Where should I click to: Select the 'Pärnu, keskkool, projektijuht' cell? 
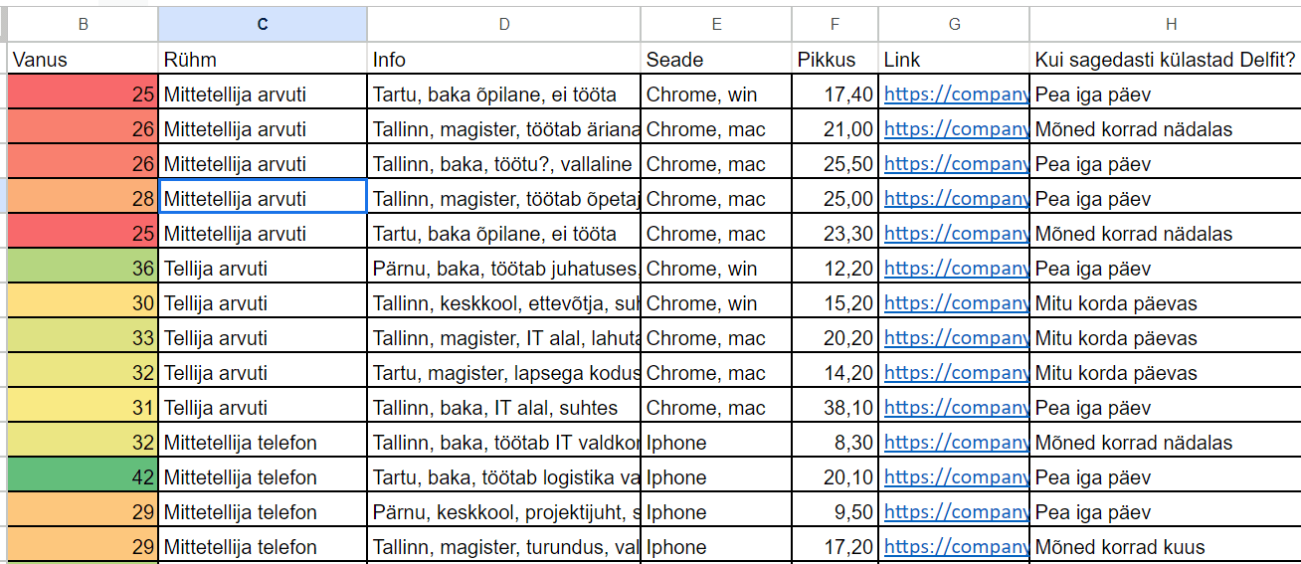click(504, 512)
